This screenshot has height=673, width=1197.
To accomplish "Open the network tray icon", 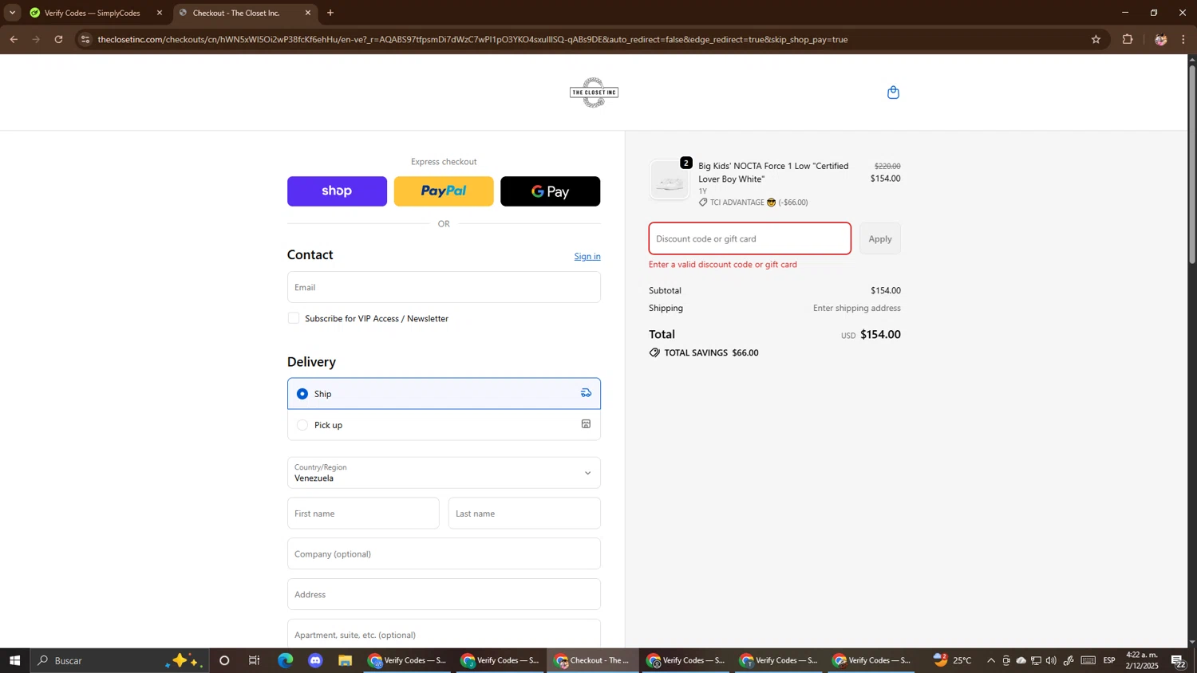I will (x=1036, y=660).
